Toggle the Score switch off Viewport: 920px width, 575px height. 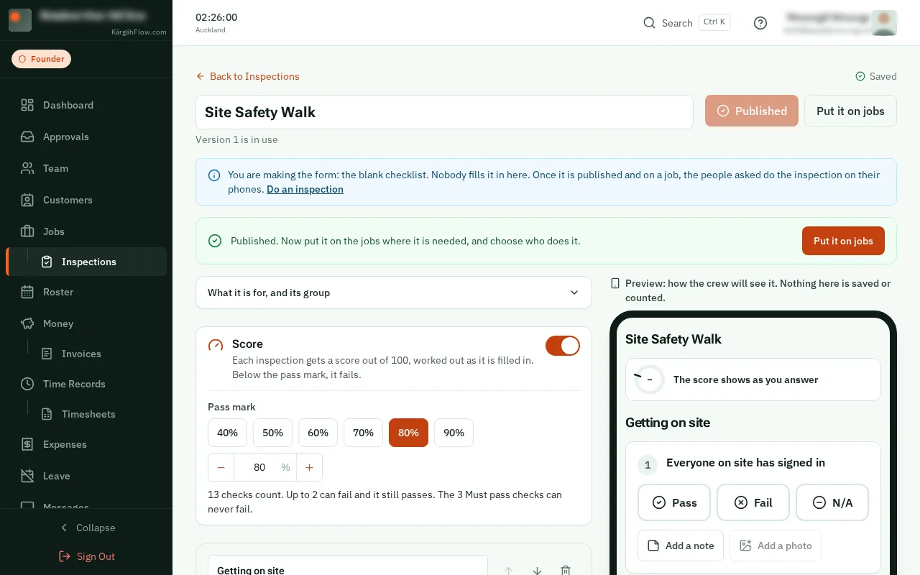pyautogui.click(x=563, y=346)
